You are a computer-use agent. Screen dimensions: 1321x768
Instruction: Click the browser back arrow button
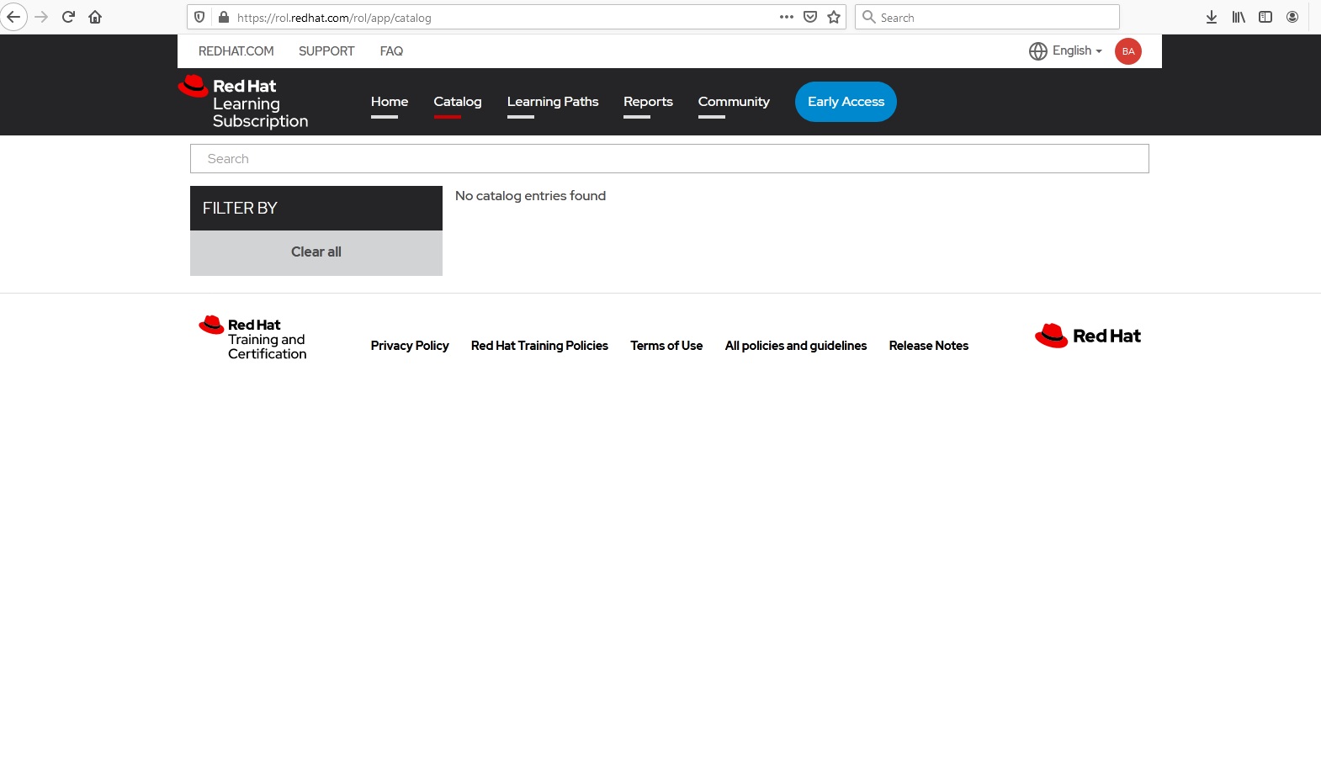point(13,17)
